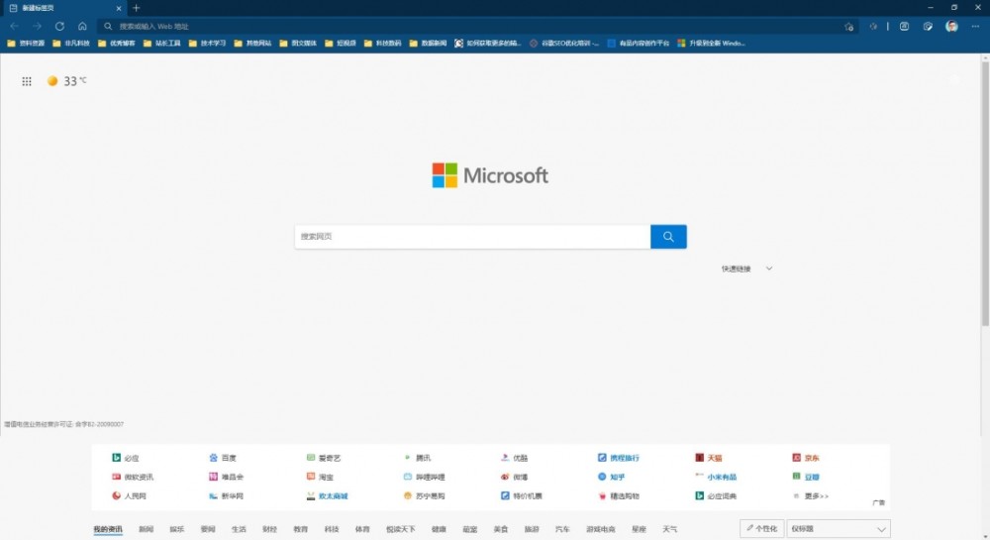990x540 pixels.
Task: Open the 数据新闻 bookmarks folder
Action: 428,44
